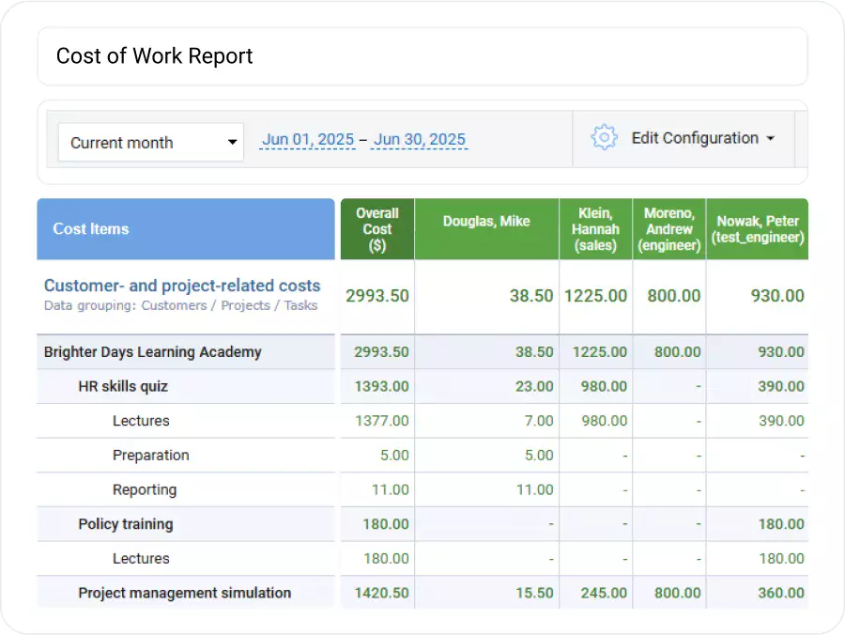This screenshot has width=845, height=635.
Task: Select the Moreno, Andrew (engineer) column header
Action: (x=668, y=228)
